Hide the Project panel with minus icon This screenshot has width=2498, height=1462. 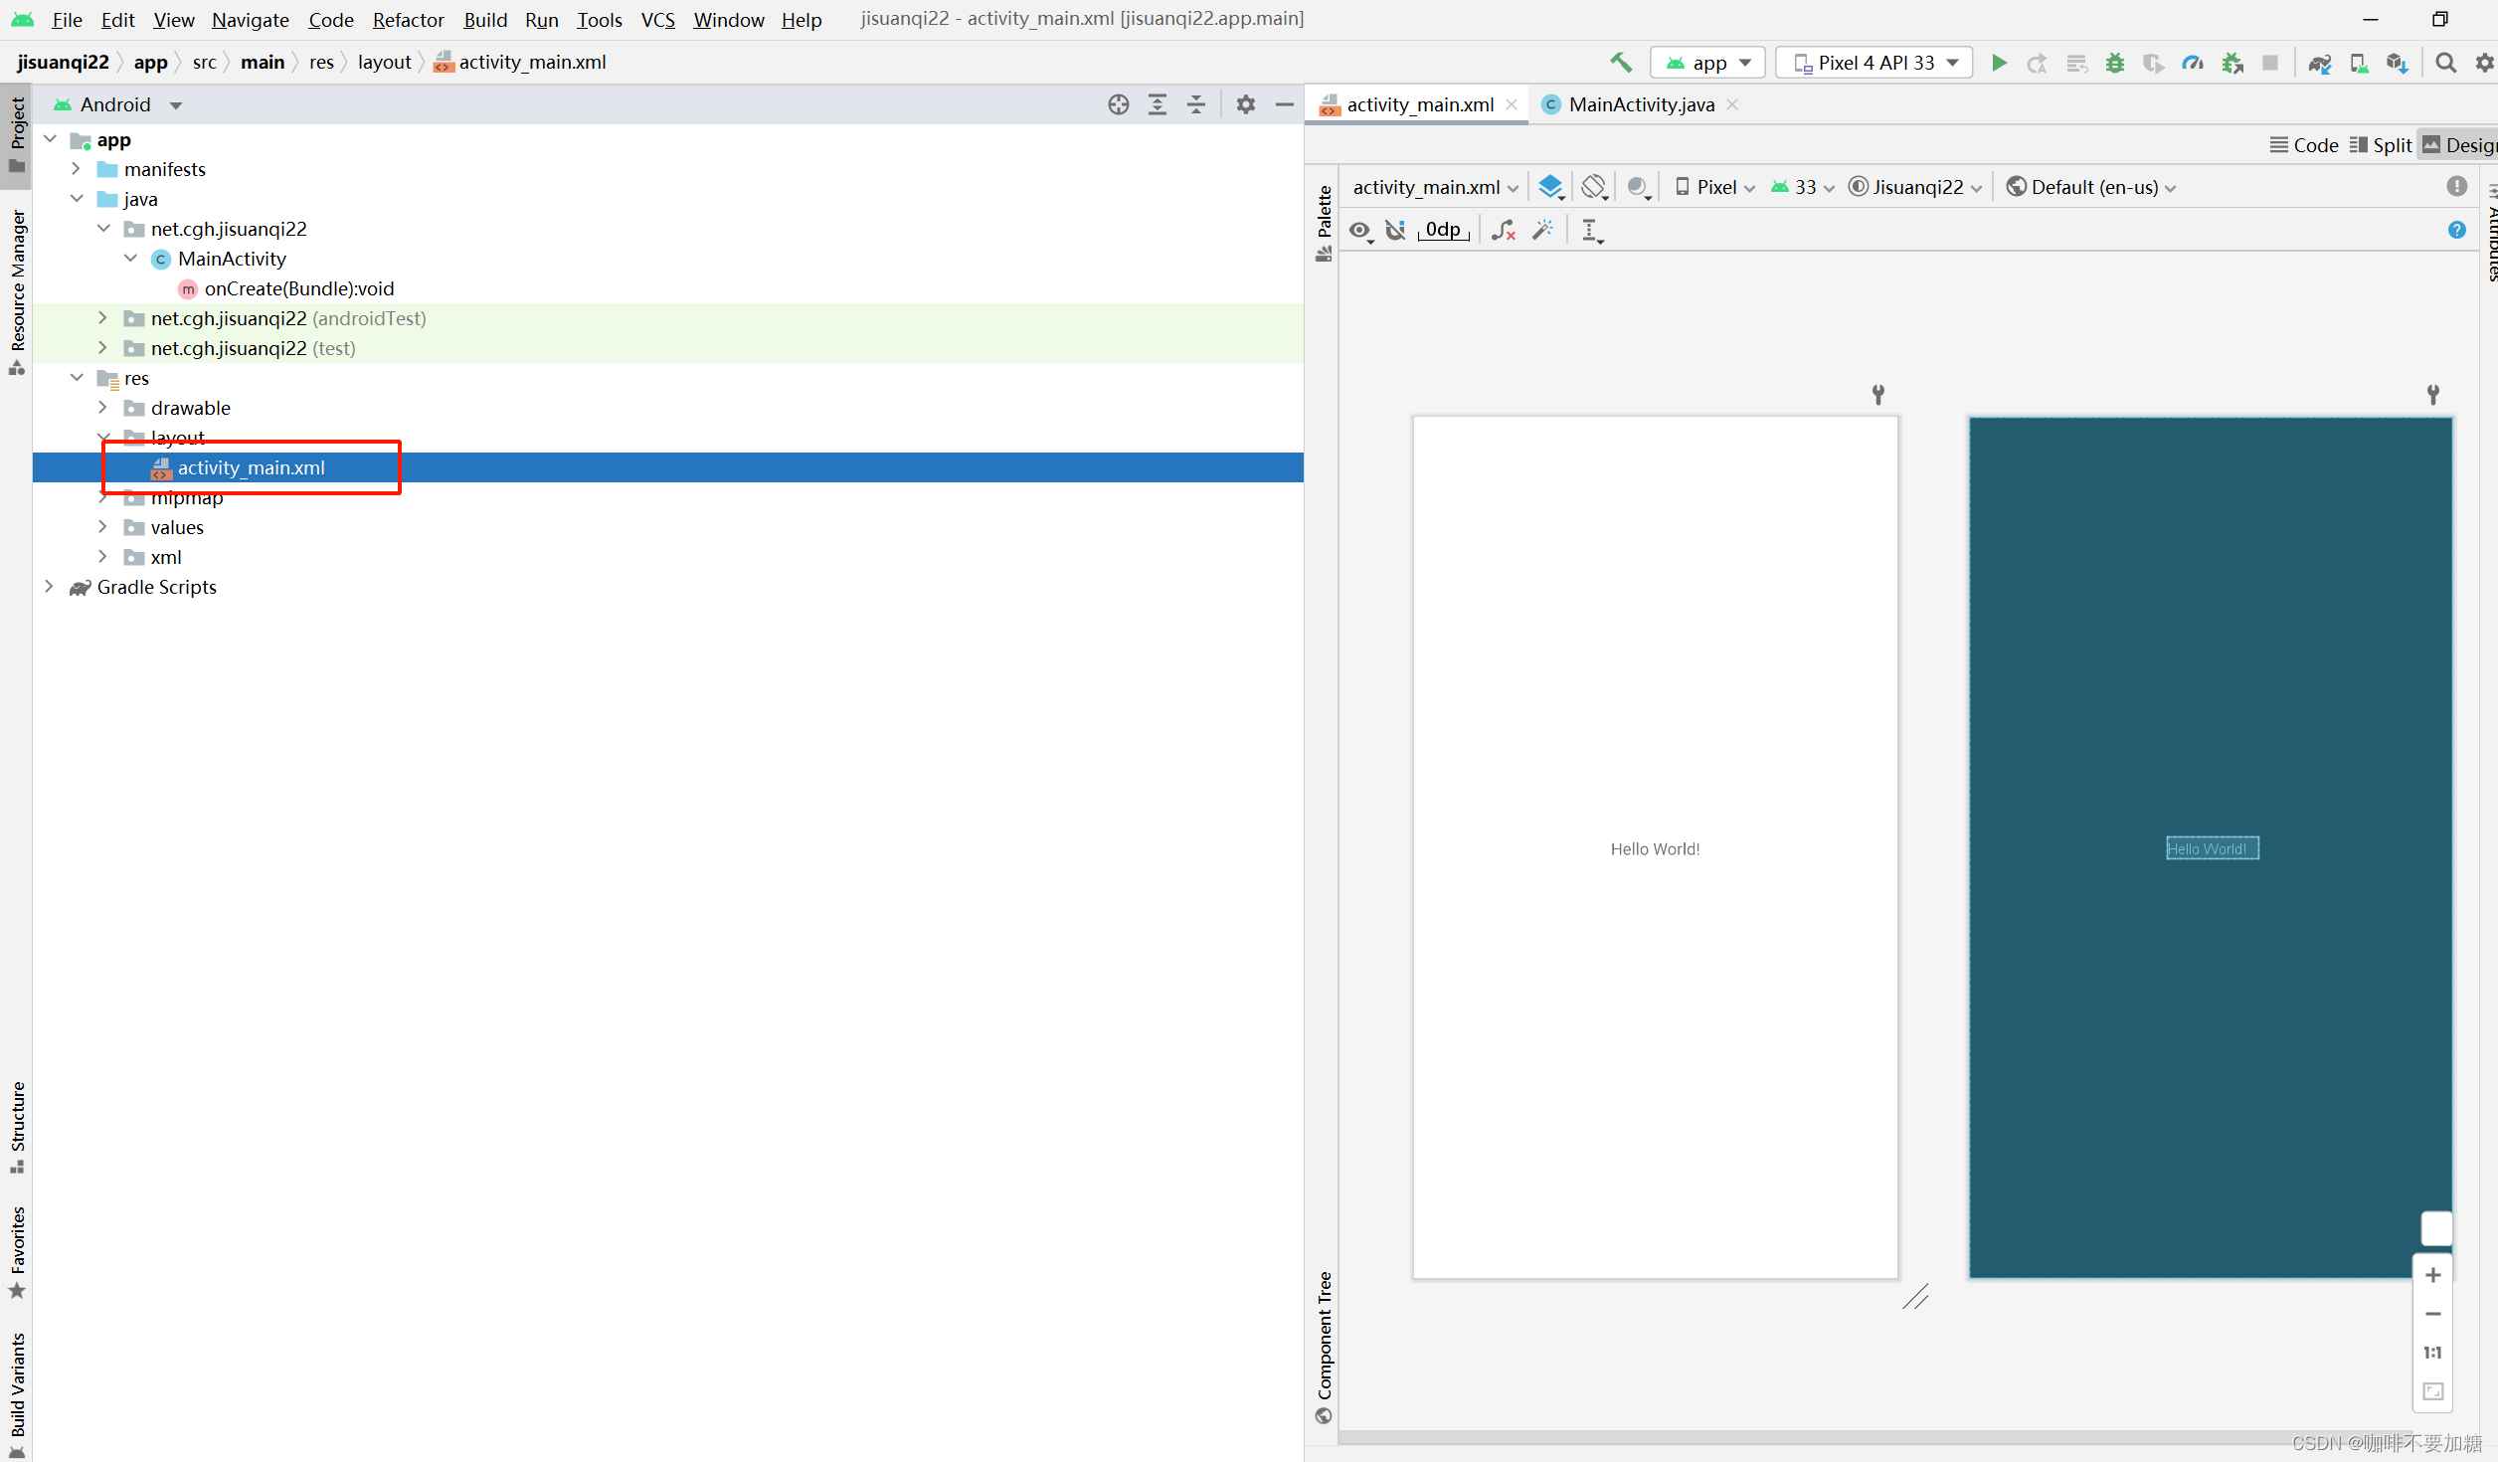[x=1285, y=104]
